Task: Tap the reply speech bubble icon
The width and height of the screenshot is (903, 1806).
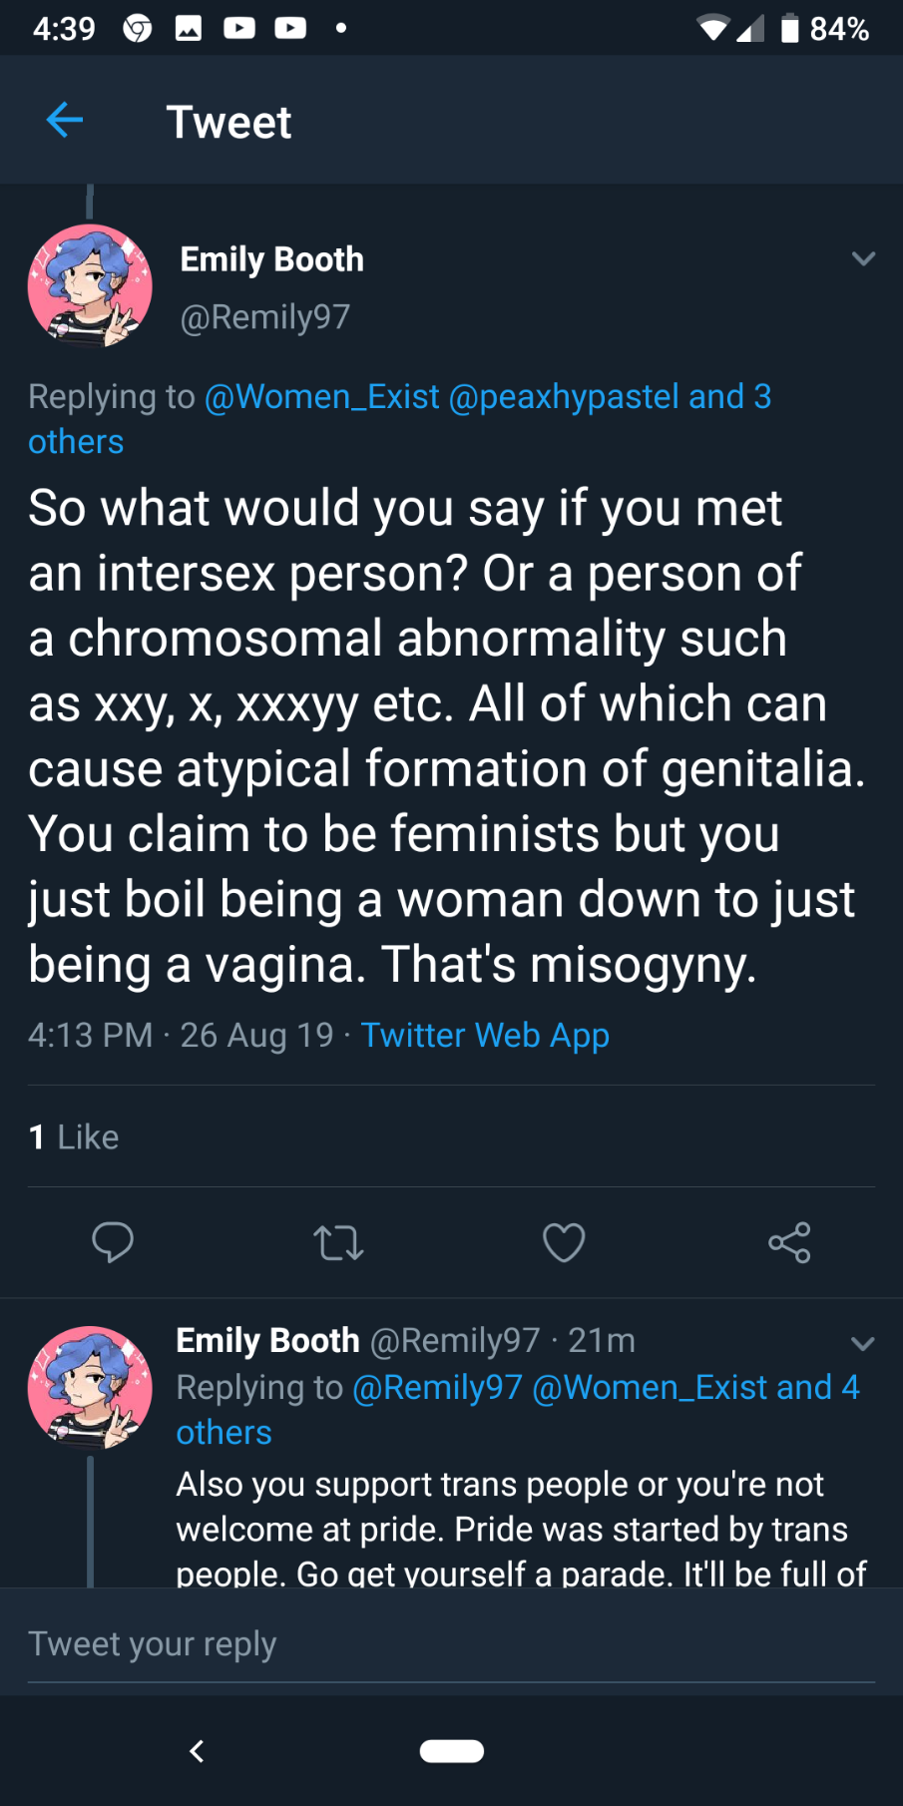Action: [x=113, y=1242]
